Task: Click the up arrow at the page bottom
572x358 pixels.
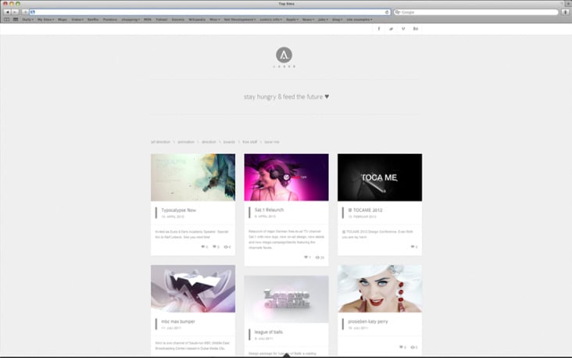Action: click(286, 355)
